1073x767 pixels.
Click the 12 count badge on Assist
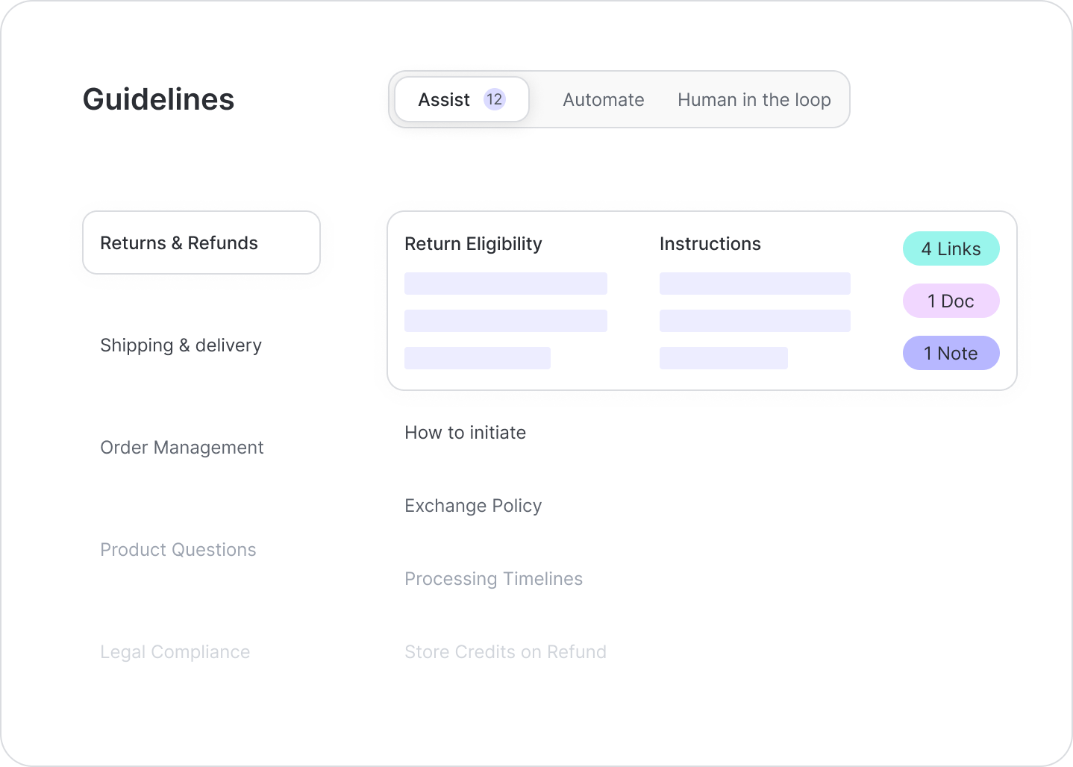[x=494, y=99]
